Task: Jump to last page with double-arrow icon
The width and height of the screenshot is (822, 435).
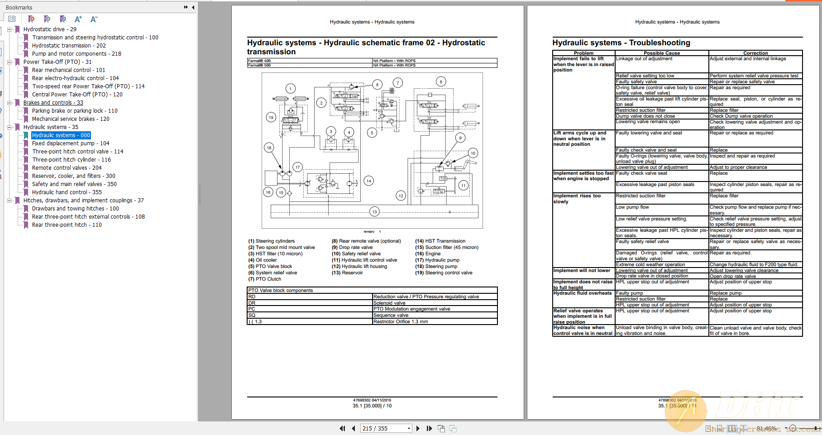Action: coord(429,428)
